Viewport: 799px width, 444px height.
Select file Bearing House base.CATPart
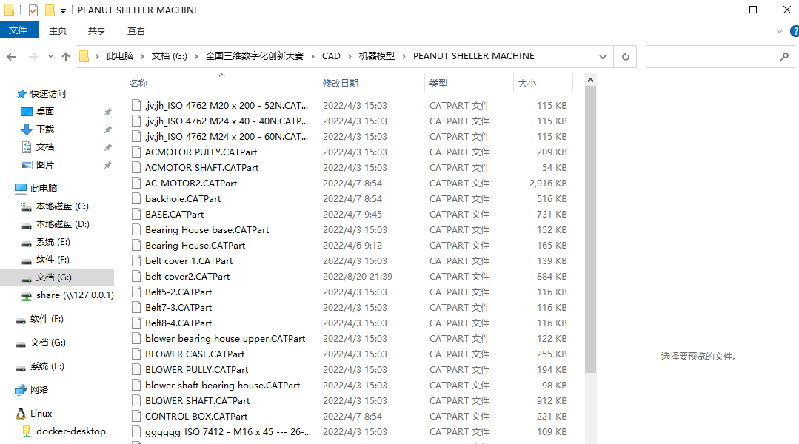(207, 229)
